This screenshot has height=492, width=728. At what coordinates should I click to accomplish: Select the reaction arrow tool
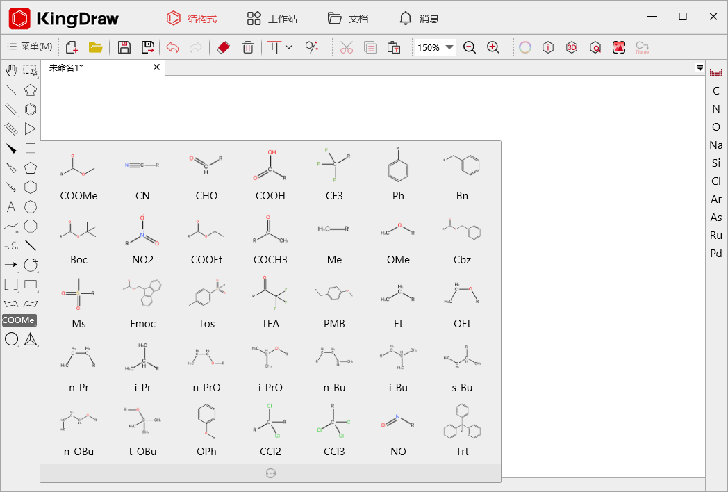point(11,265)
